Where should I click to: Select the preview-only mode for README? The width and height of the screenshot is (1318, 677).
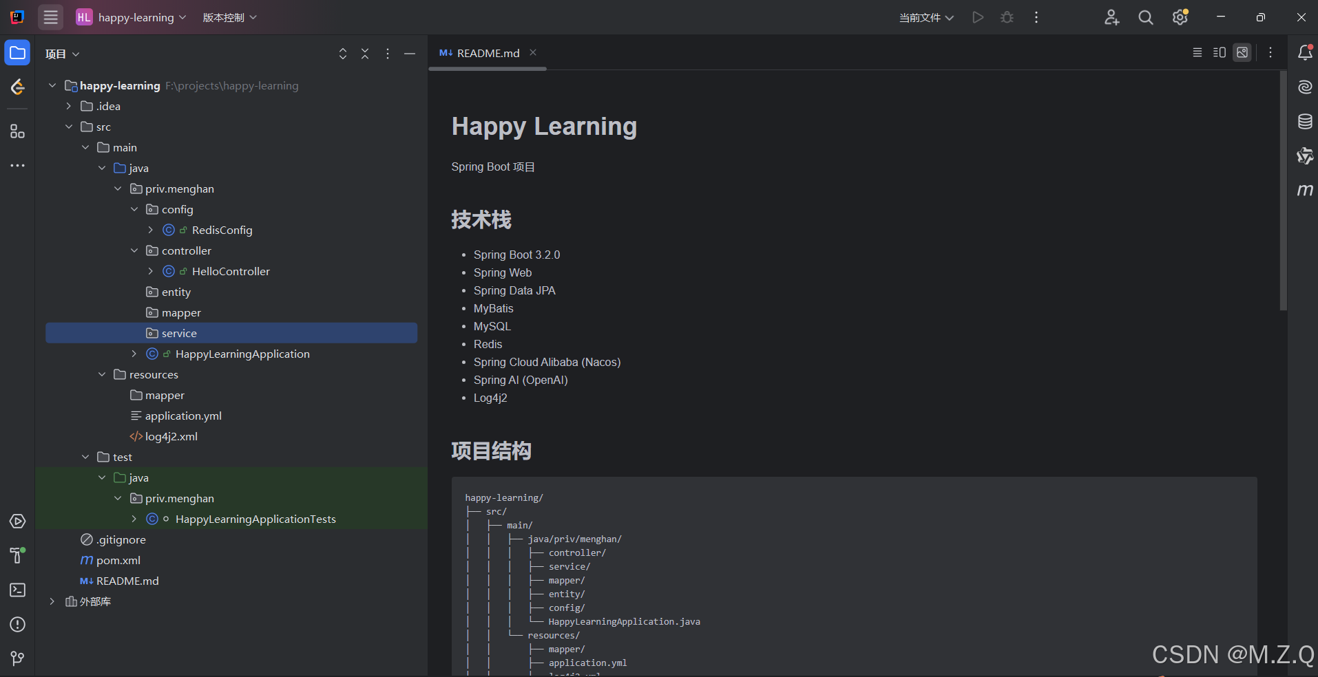(x=1243, y=52)
